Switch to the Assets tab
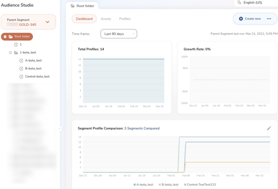The height and width of the screenshot is (189, 278). click(x=106, y=19)
